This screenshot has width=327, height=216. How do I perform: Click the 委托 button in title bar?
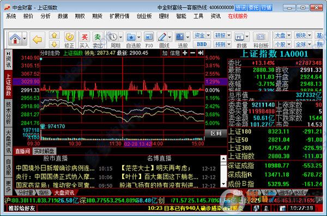[x=253, y=8]
